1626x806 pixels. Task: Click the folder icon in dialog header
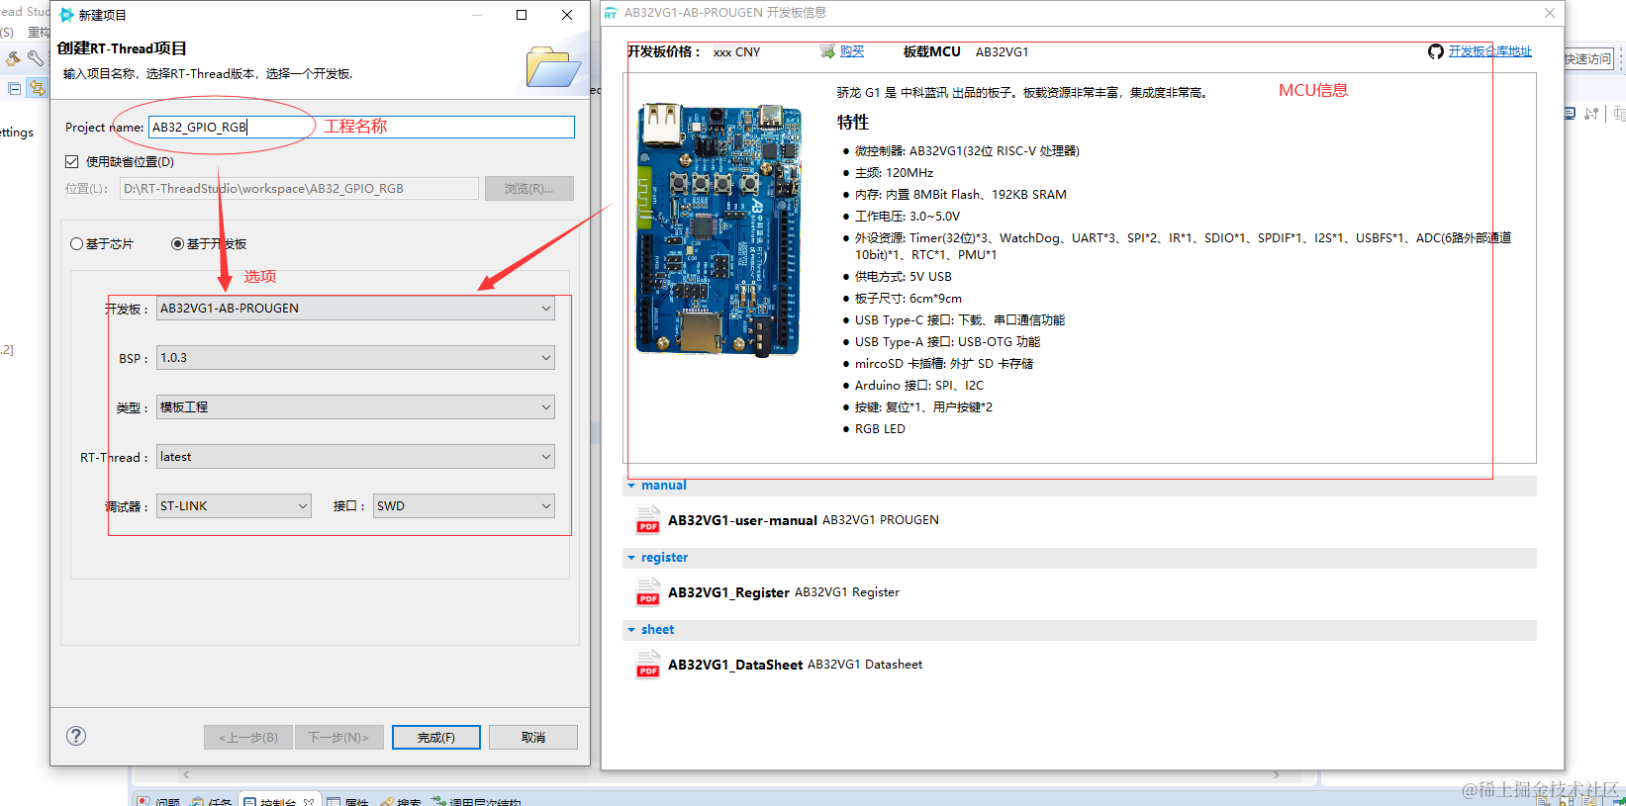(x=553, y=66)
